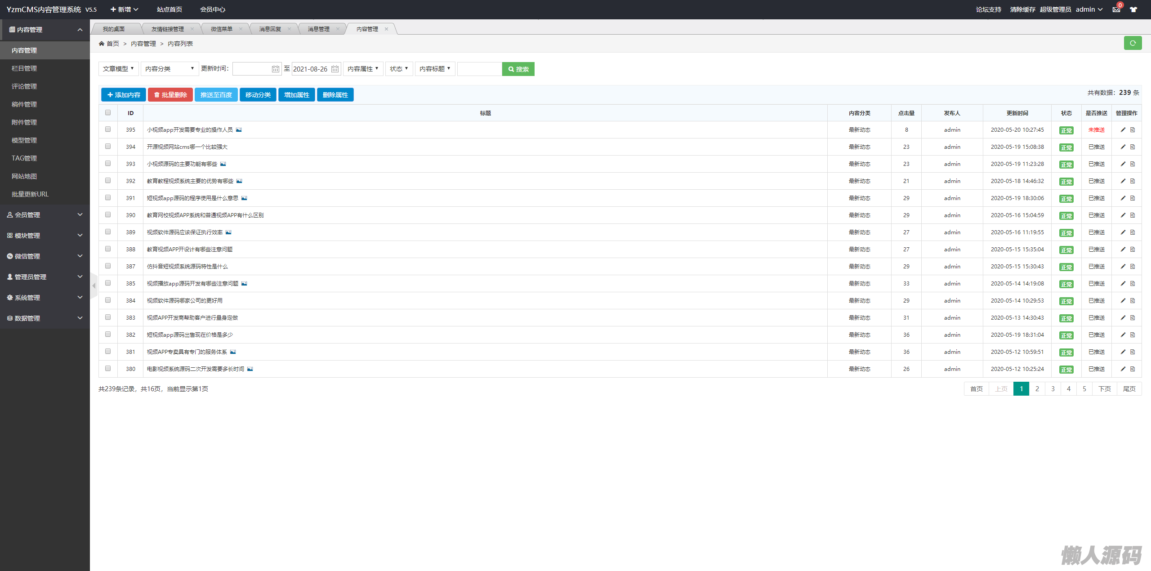The width and height of the screenshot is (1151, 571).
Task: Open the start date calendar icon
Action: 275,69
